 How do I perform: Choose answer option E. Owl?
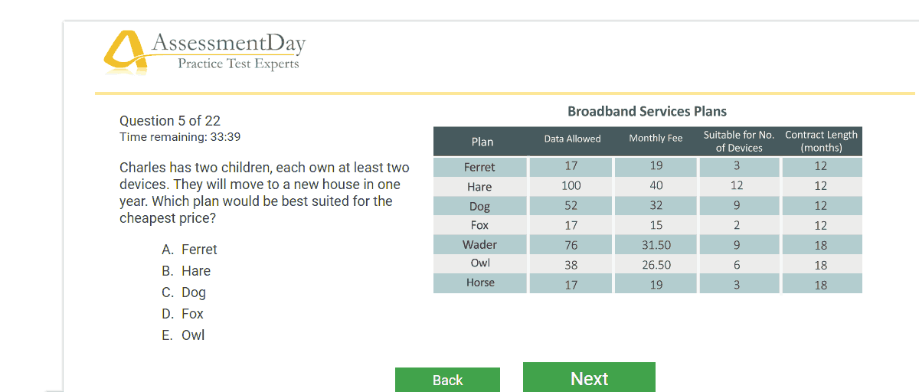(184, 335)
